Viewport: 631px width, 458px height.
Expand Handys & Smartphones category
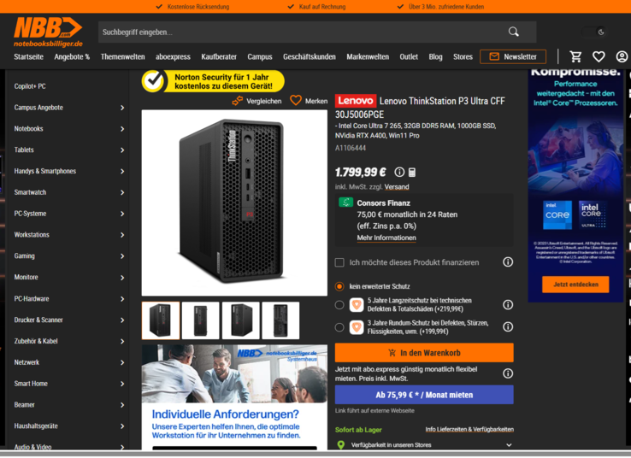(x=122, y=171)
